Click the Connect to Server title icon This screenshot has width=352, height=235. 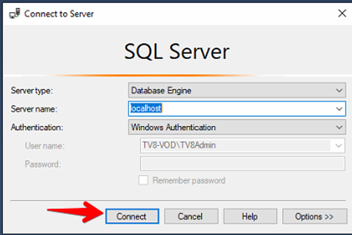click(15, 14)
